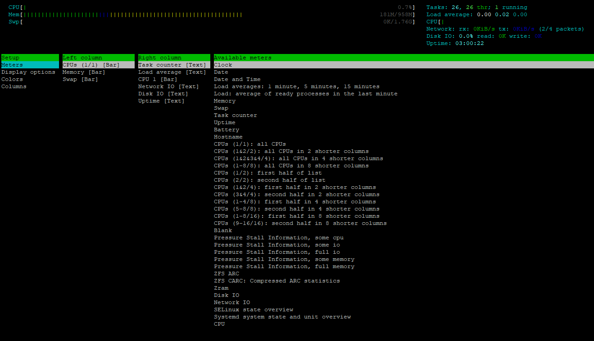This screenshot has width=594, height=341.
Task: Choose the Blank meter
Action: [x=223, y=230]
